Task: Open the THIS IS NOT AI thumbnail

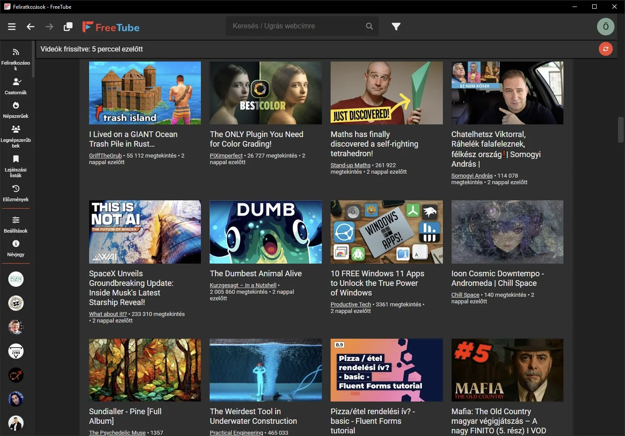Action: coord(145,232)
